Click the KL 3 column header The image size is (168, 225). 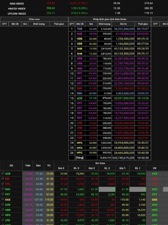pyautogui.click(x=76, y=168)
